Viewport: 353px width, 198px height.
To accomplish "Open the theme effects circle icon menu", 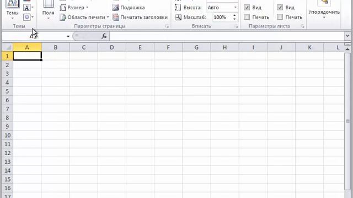I will pos(28,17).
